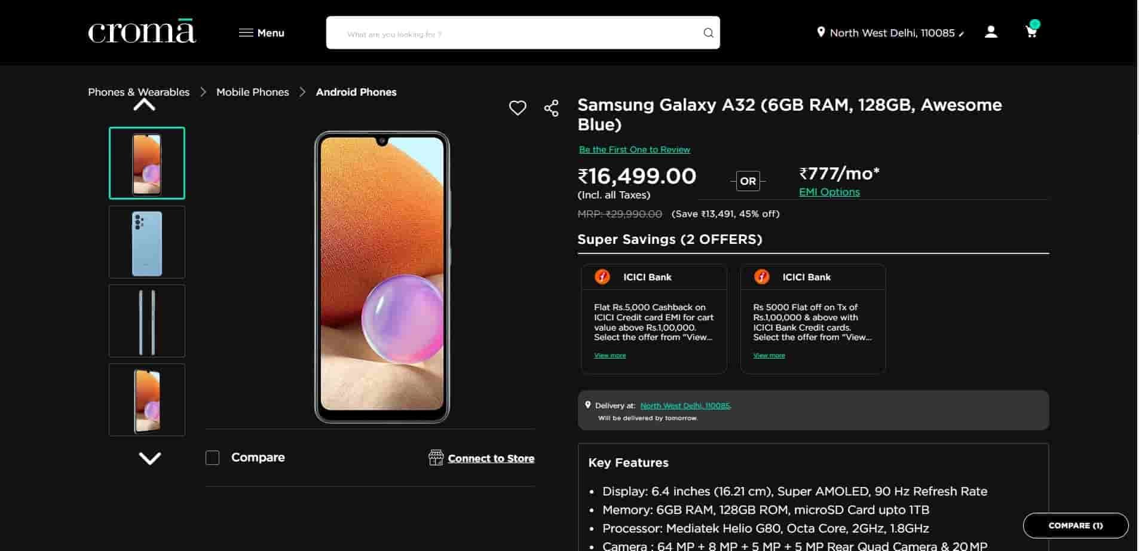Click the search magnifier icon
The height and width of the screenshot is (551, 1139).
[x=708, y=33]
